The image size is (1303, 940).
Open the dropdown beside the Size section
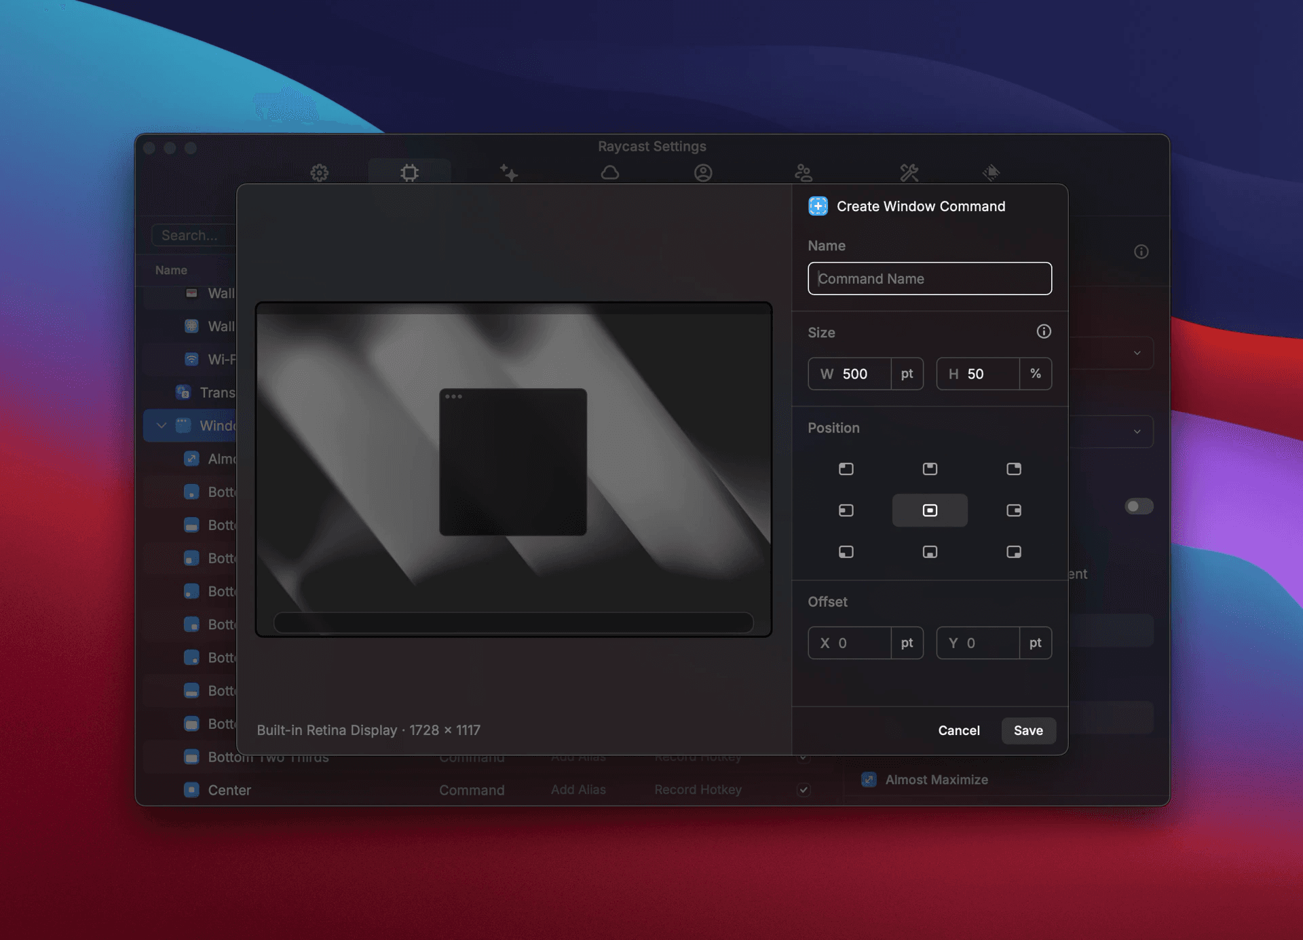(1137, 353)
